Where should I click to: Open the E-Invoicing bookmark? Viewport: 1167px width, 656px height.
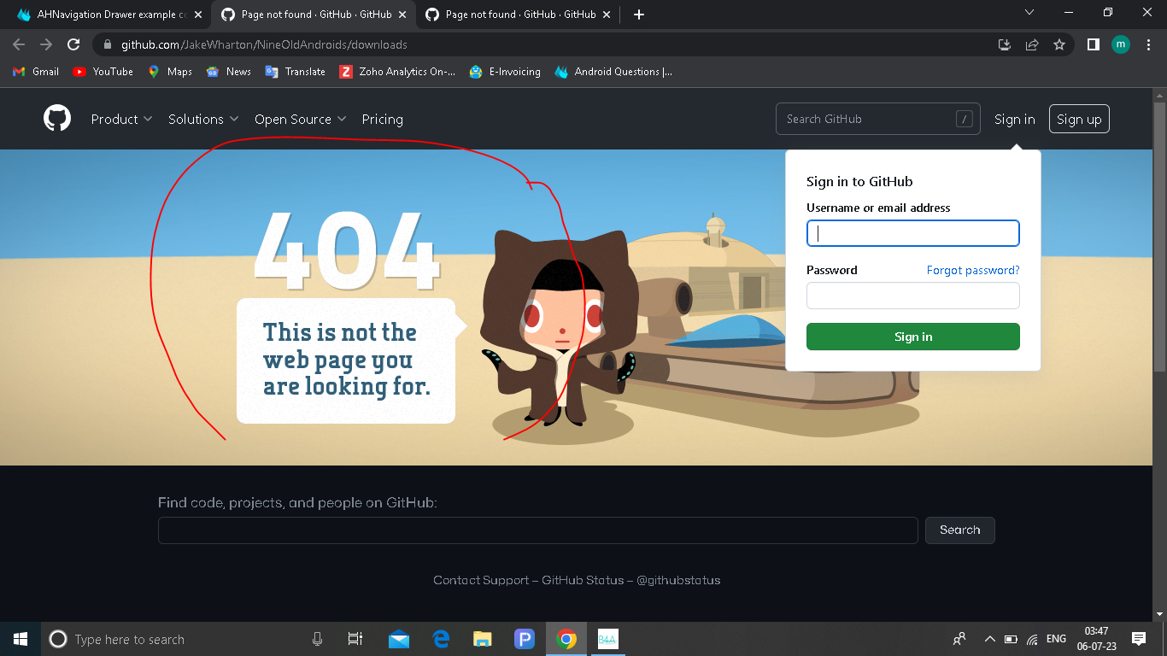pos(505,72)
